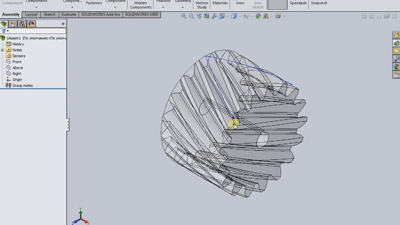Activate the Section View tool

(x=206, y=16)
